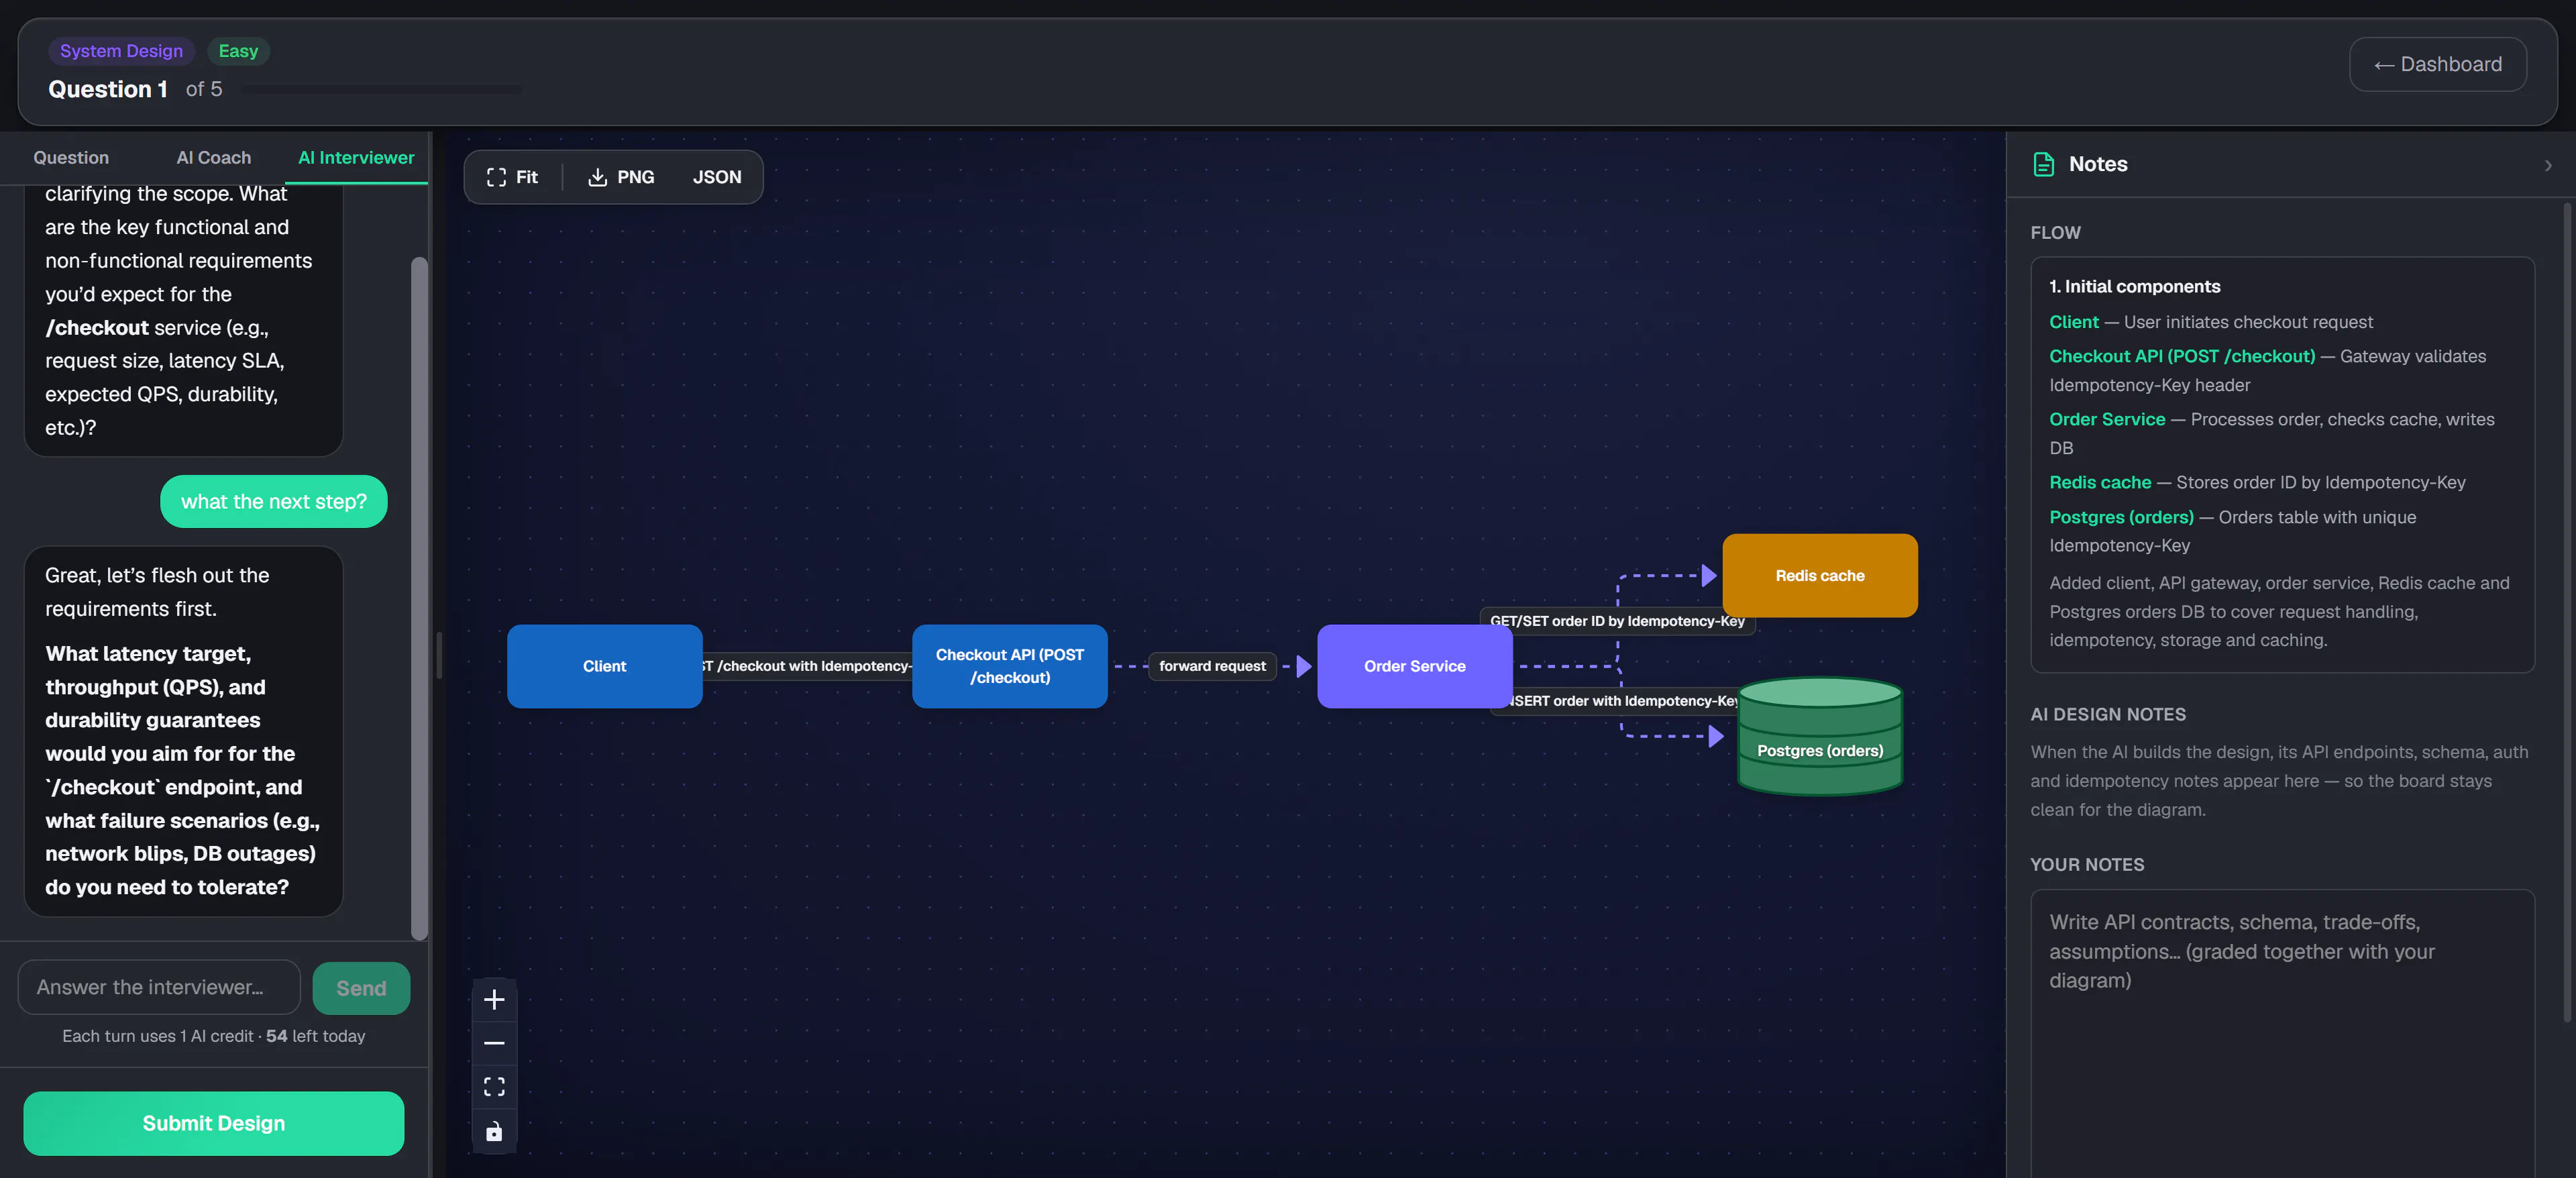
Task: Click the FLOW section heading
Action: pos(2055,232)
